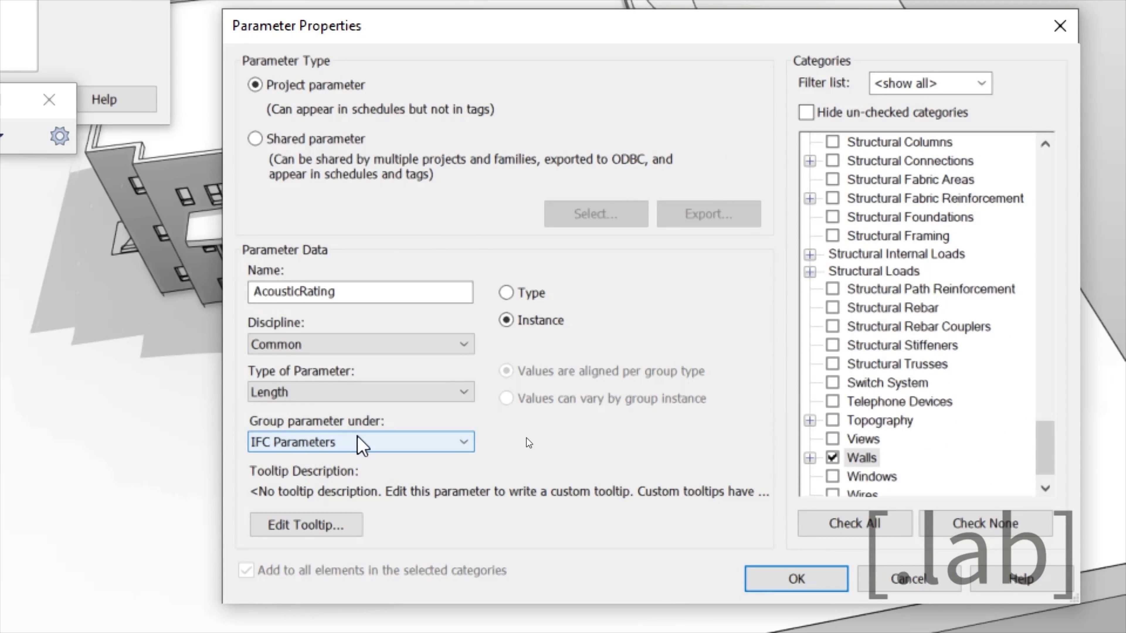The width and height of the screenshot is (1126, 633).
Task: Open Type of Parameter dropdown
Action: (x=361, y=392)
